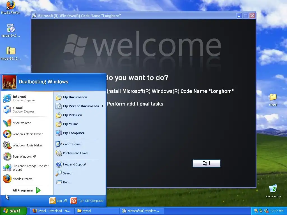Viewport: 287px width, 215px height.
Task: Click the taskbar clock 12:37 AM
Action: [x=277, y=211]
